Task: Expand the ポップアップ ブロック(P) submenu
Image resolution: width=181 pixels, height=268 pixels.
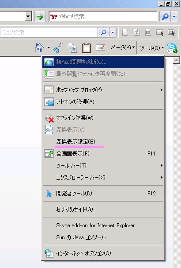Action: coord(103,90)
